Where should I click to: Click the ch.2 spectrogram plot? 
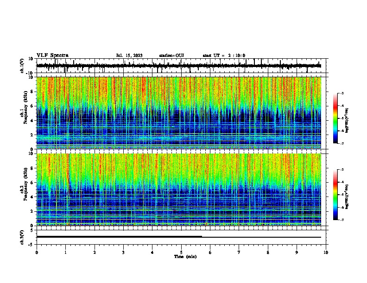(x=178, y=190)
